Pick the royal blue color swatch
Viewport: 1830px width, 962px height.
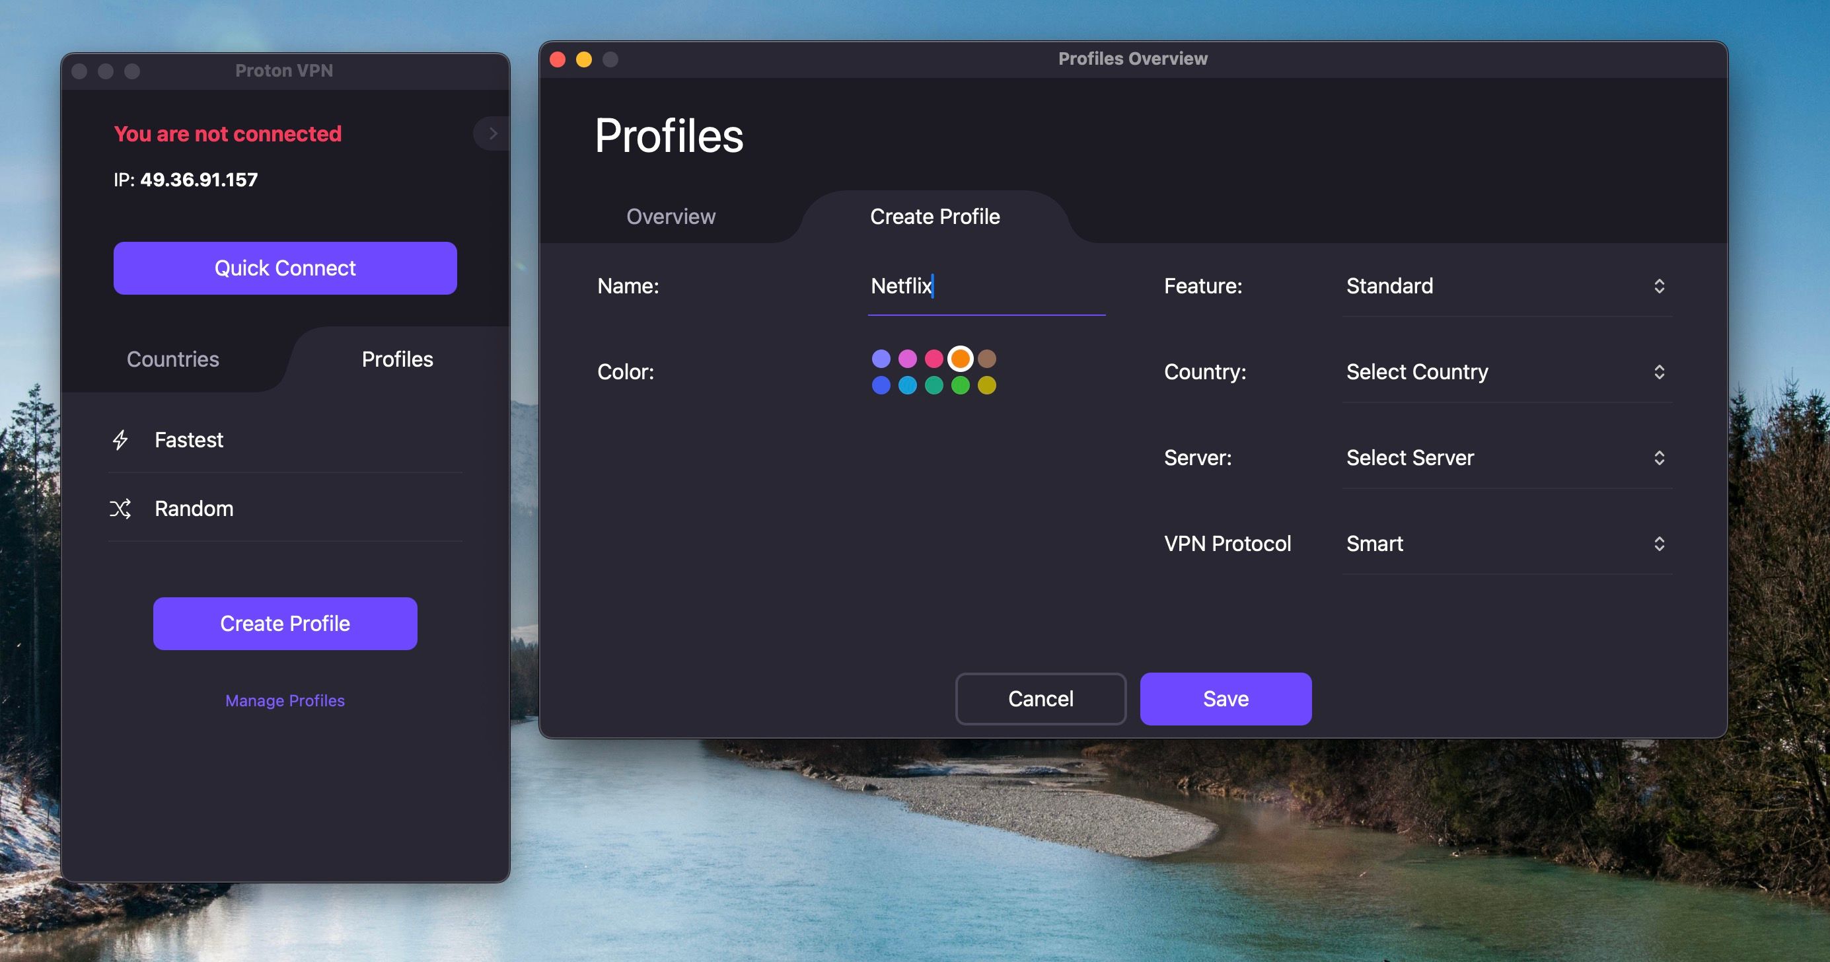tap(881, 385)
